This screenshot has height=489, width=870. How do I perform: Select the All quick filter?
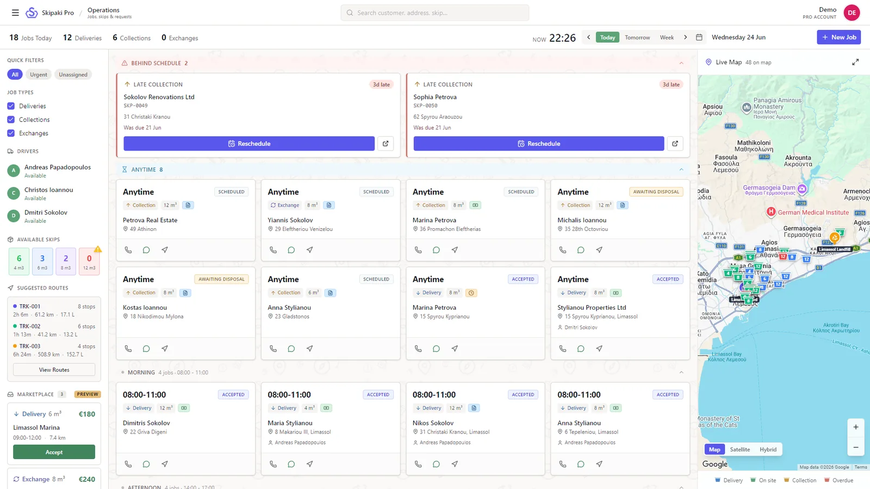(x=15, y=74)
